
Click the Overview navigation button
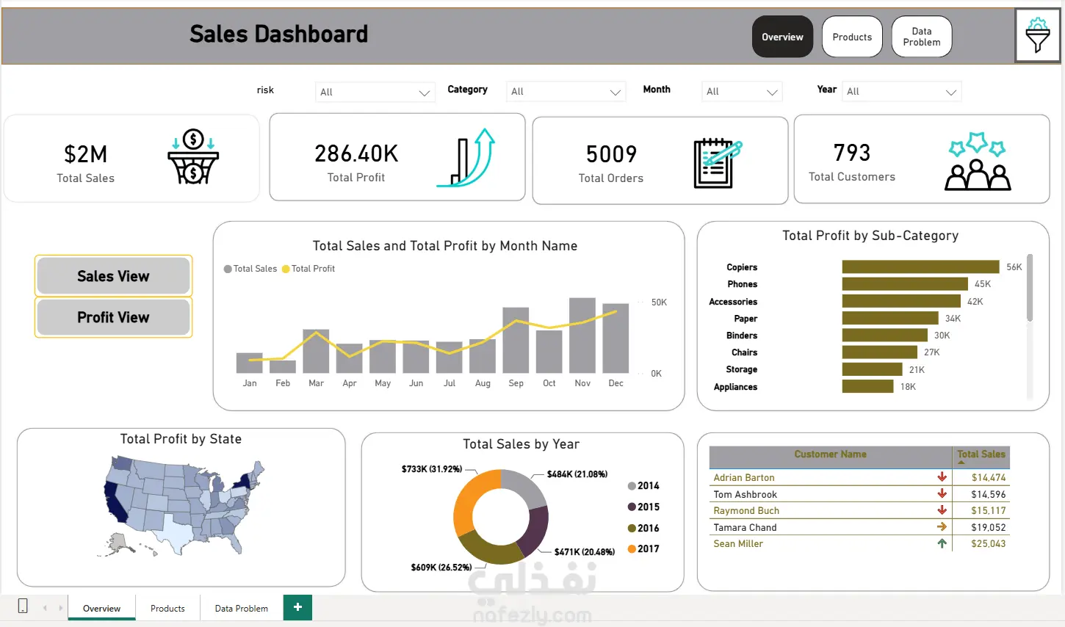(782, 37)
